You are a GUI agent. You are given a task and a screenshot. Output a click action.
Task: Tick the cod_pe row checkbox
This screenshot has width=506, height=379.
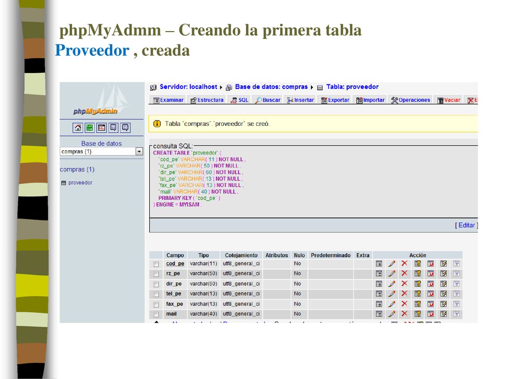pyautogui.click(x=156, y=265)
